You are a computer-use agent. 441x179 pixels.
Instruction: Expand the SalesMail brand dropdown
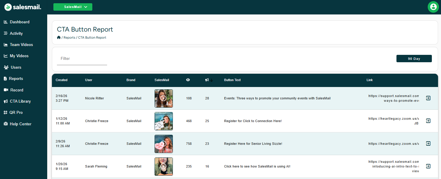[73, 7]
